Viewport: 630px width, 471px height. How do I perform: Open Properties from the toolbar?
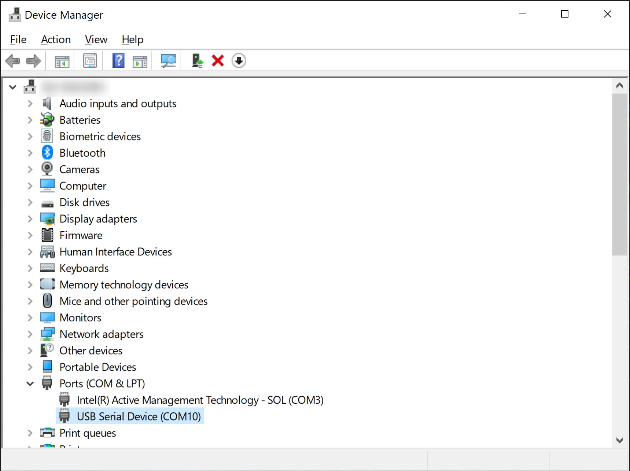click(x=90, y=61)
